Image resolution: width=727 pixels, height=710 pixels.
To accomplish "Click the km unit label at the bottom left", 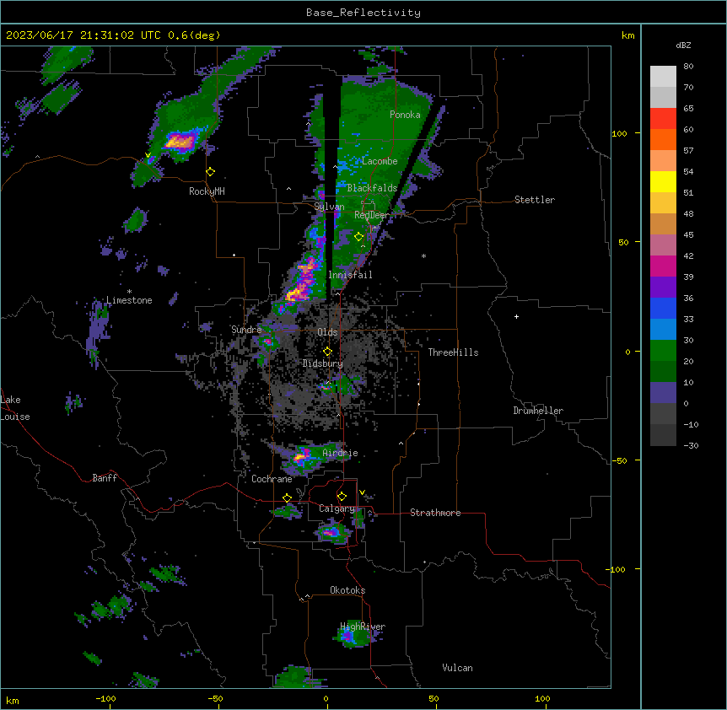I will coord(13,701).
